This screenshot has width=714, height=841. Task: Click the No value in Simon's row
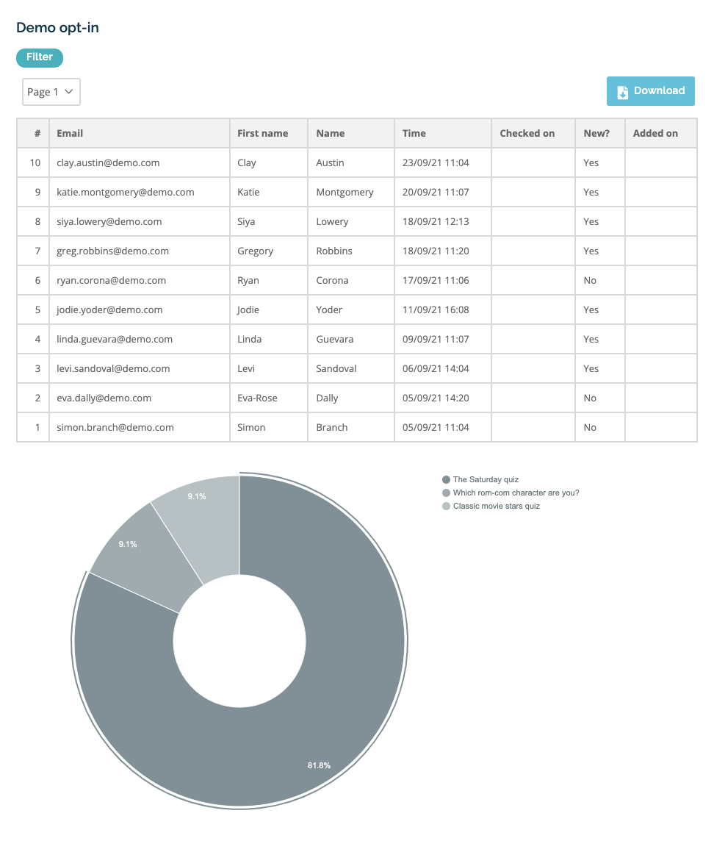590,427
